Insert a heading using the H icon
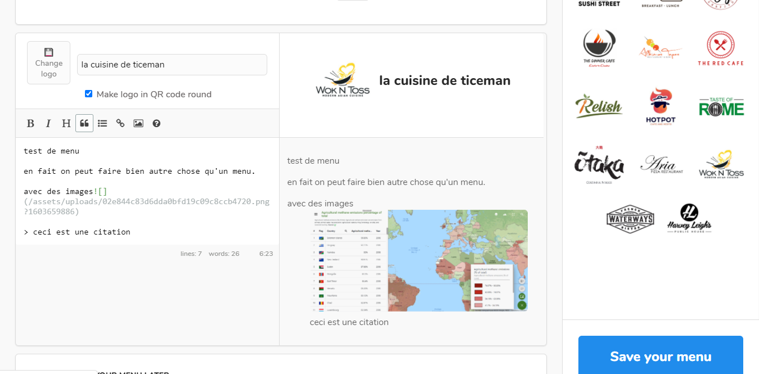Viewport: 759px width, 374px height. tap(66, 123)
